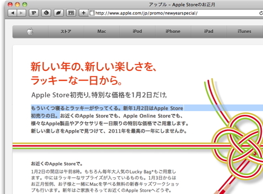Click the site favicon in address bar
The height and width of the screenshot is (194, 263).
(x=92, y=13)
